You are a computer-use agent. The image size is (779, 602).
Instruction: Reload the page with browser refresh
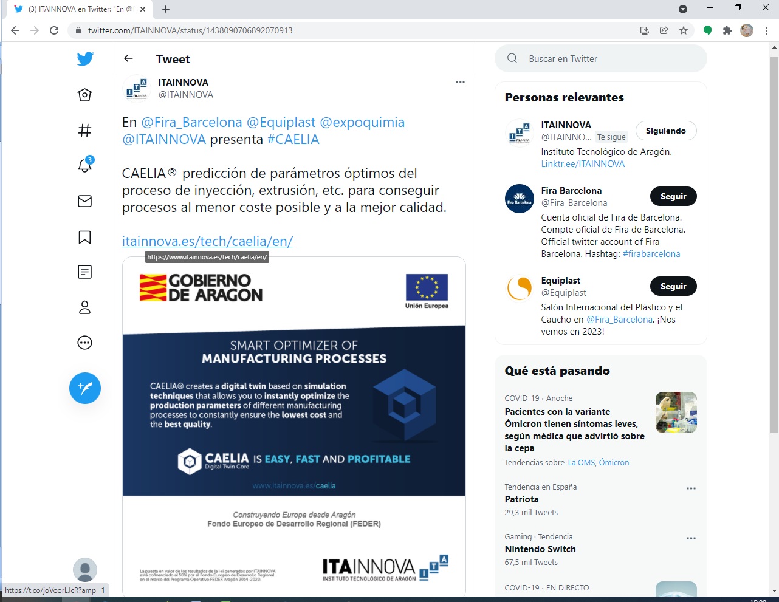click(x=54, y=30)
